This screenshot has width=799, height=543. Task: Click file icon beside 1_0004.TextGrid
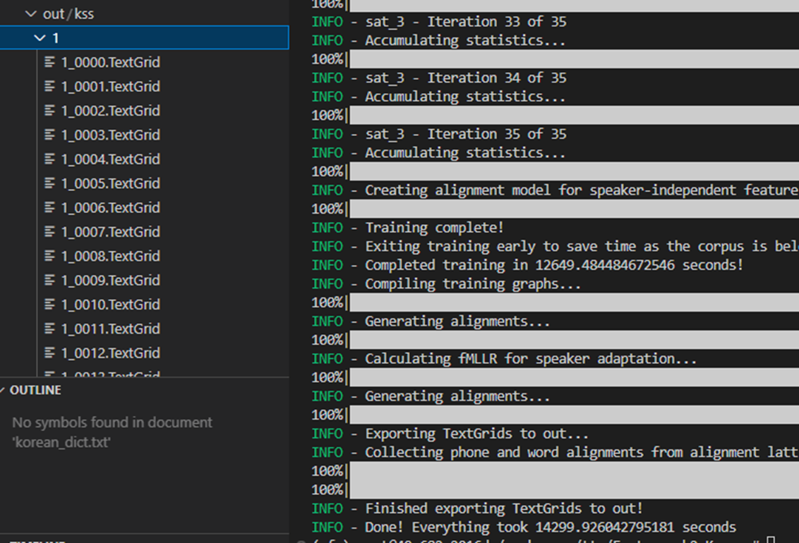point(49,159)
